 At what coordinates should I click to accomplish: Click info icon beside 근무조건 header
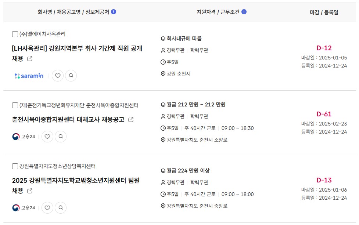click(x=244, y=12)
